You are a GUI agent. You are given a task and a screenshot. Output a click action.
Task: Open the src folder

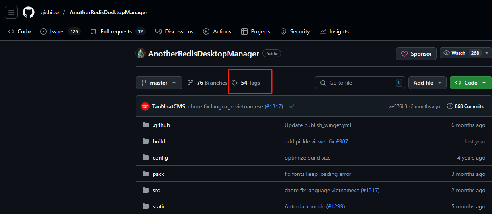click(x=156, y=190)
